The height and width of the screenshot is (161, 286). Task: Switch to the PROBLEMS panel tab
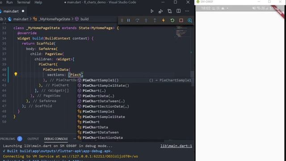[8, 139]
